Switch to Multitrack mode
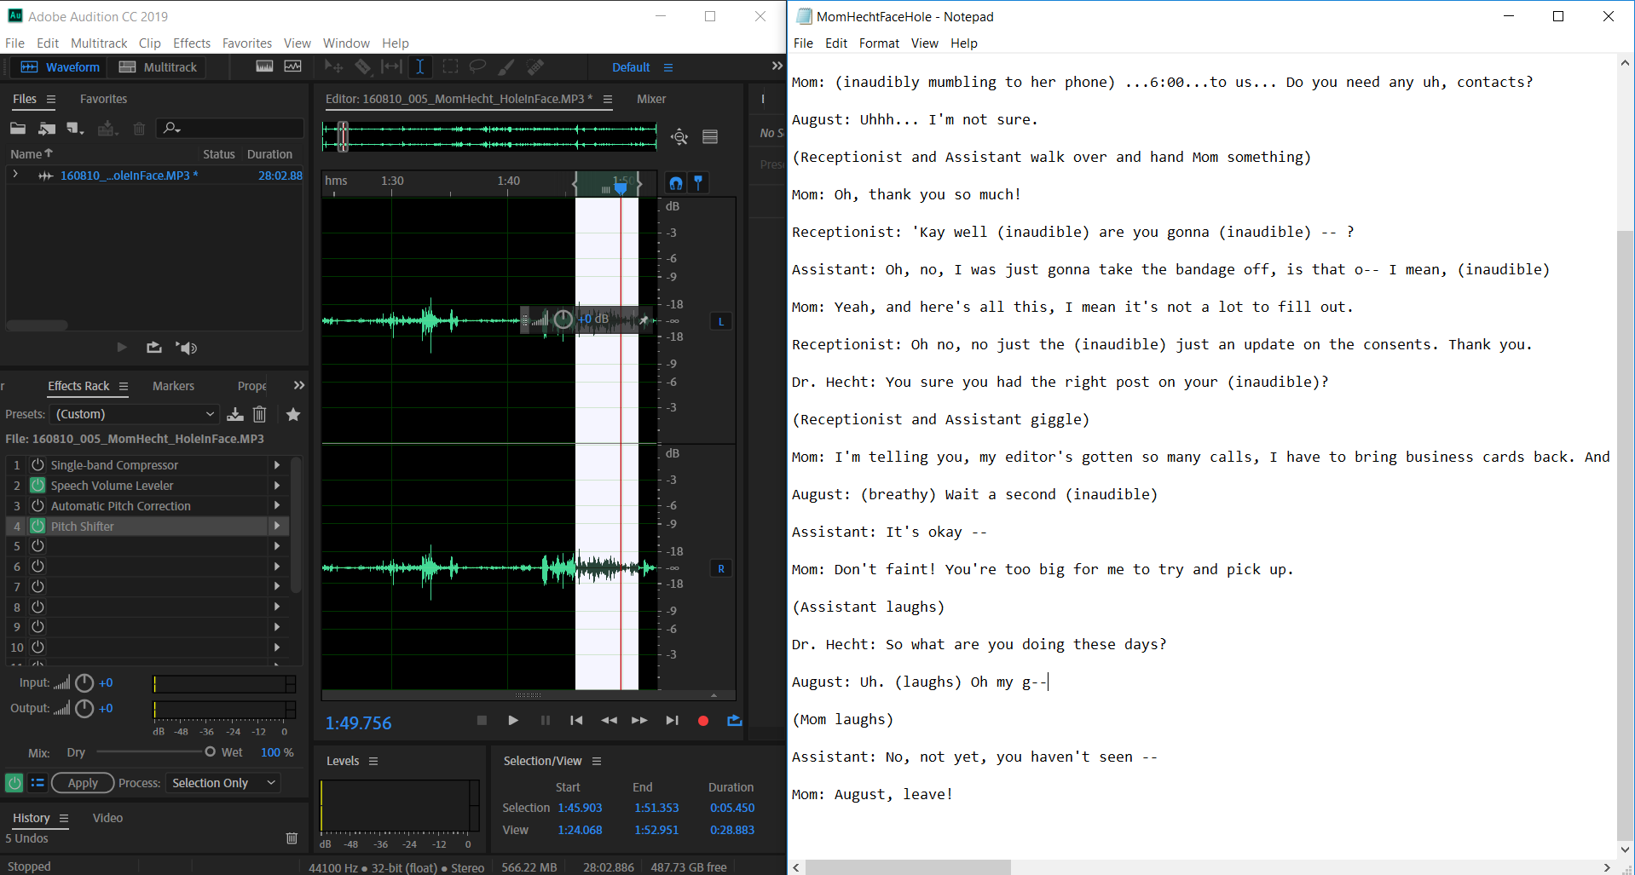This screenshot has width=1635, height=875. [157, 66]
